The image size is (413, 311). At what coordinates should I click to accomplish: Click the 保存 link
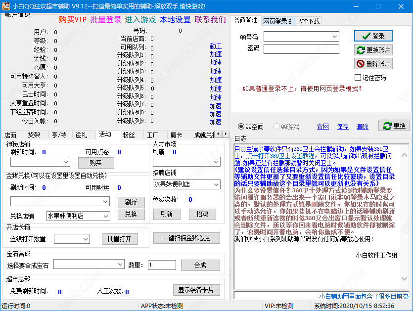pos(342,127)
